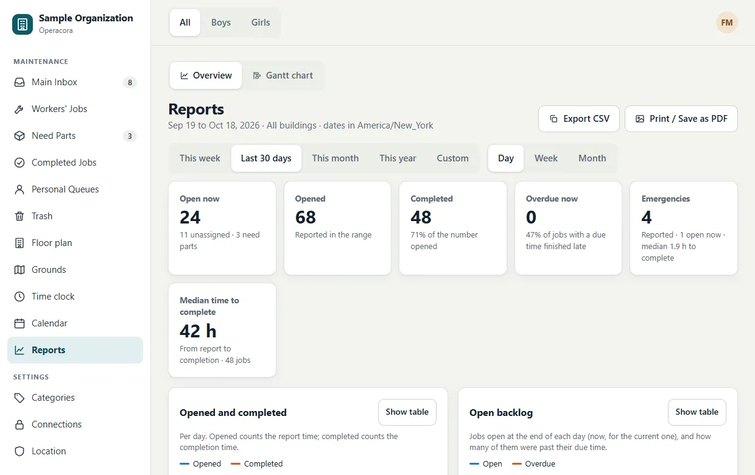The width and height of the screenshot is (755, 475).
Task: Click the Median time to complete card
Action: [222, 330]
